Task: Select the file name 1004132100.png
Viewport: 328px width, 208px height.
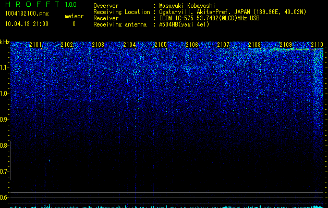Action: pos(27,14)
